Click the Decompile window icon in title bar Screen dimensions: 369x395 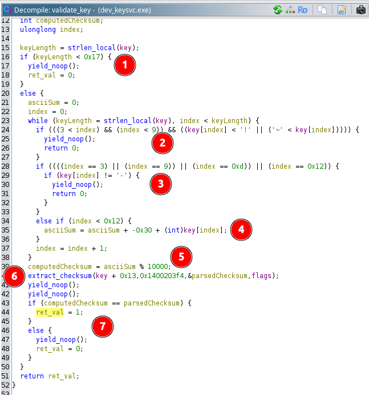coord(6,9)
